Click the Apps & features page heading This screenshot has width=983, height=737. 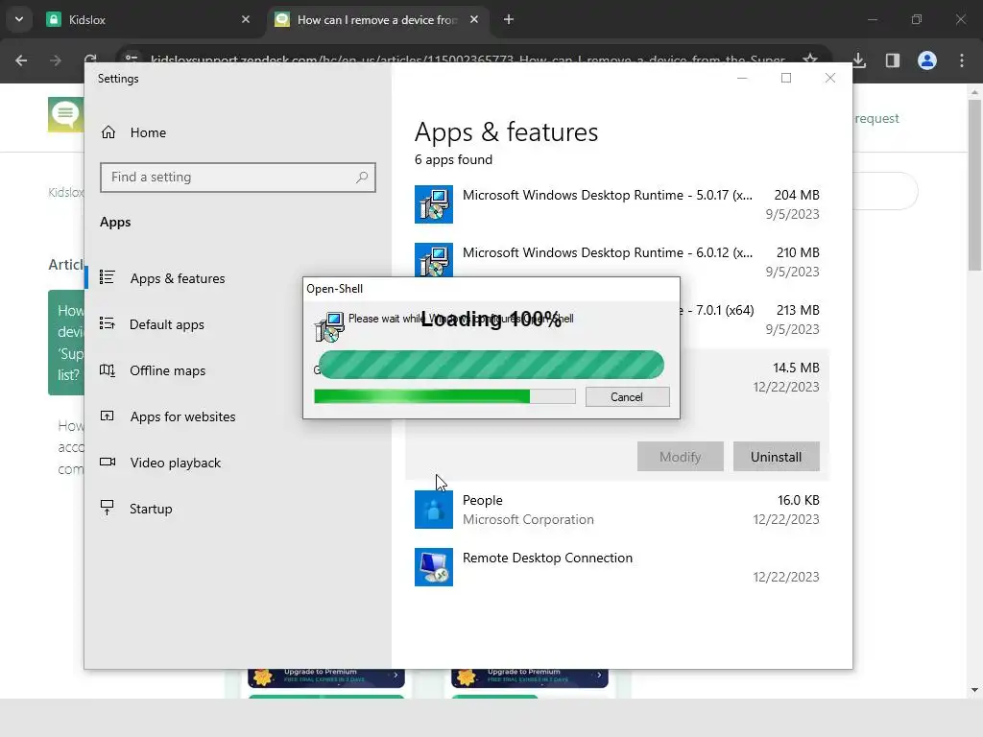[x=507, y=132]
